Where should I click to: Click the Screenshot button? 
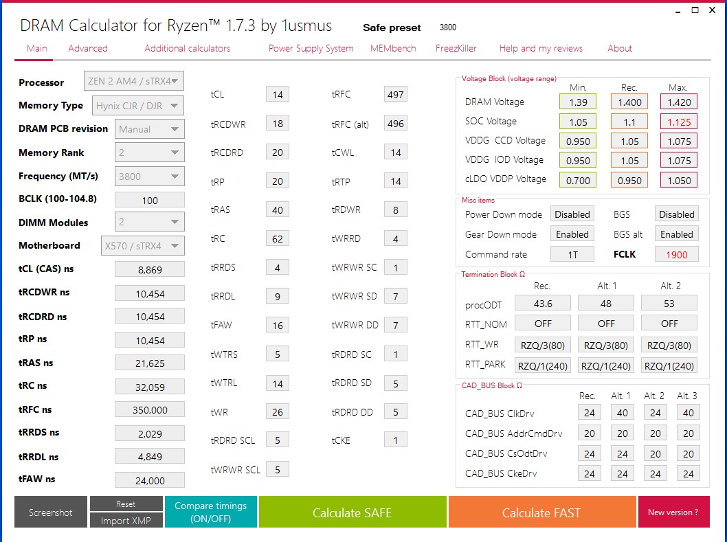(51, 512)
